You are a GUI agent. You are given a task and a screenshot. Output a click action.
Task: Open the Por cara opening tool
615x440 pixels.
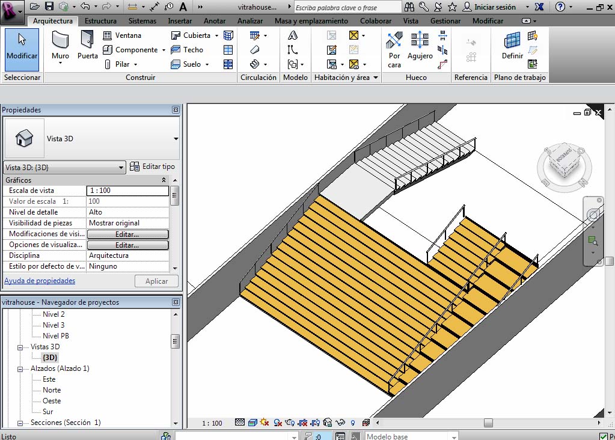click(394, 49)
